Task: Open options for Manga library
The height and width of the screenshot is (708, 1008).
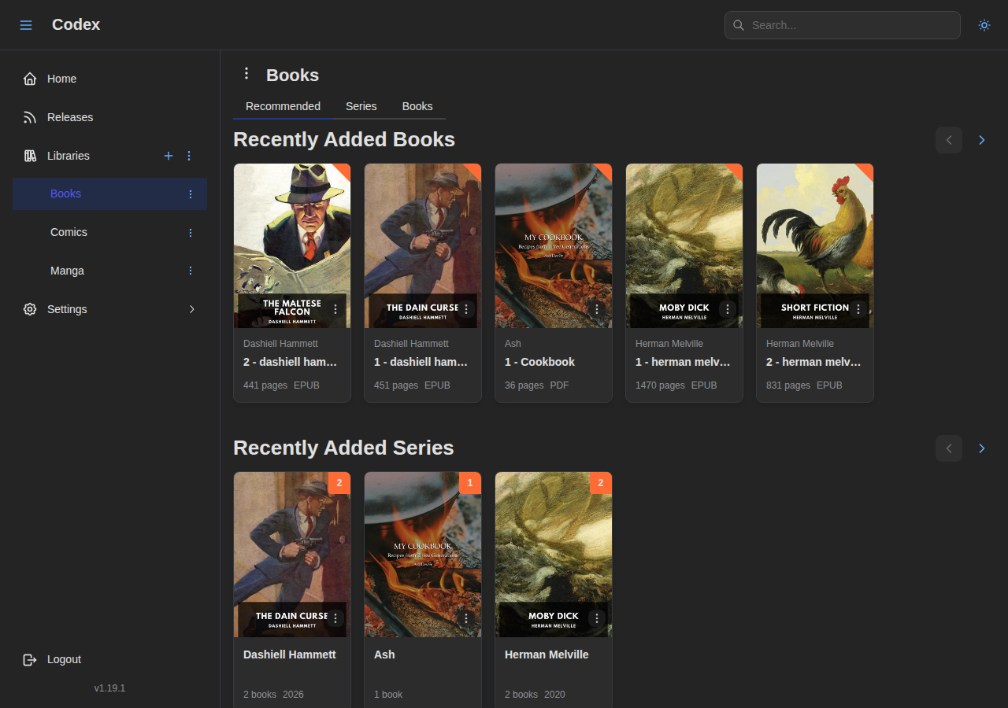Action: pyautogui.click(x=190, y=271)
